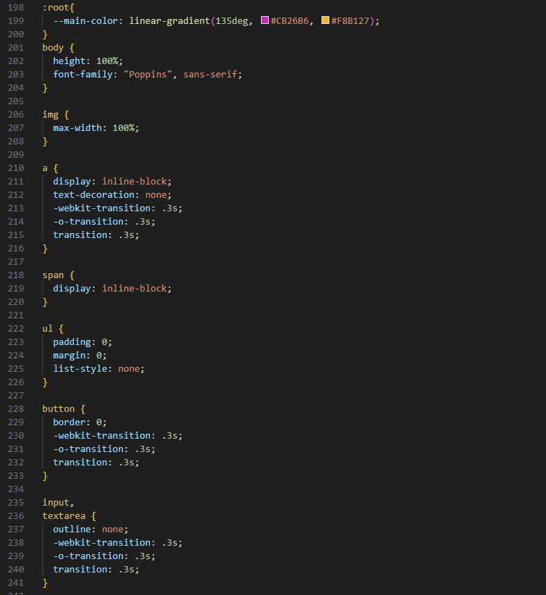Click the list-style property name
The width and height of the screenshot is (546, 595).
tap(80, 369)
